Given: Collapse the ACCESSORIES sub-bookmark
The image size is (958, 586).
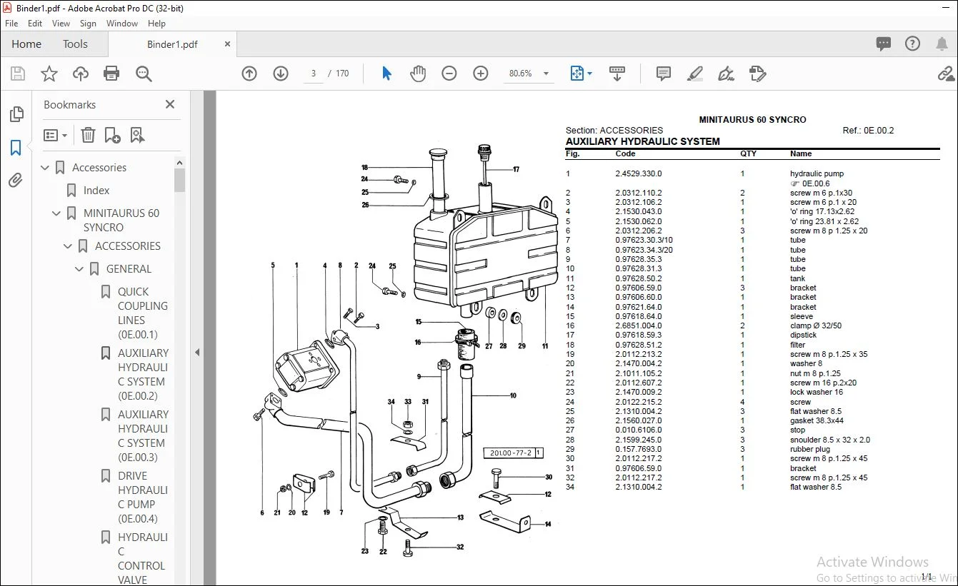Looking at the screenshot, I should pyautogui.click(x=69, y=246).
